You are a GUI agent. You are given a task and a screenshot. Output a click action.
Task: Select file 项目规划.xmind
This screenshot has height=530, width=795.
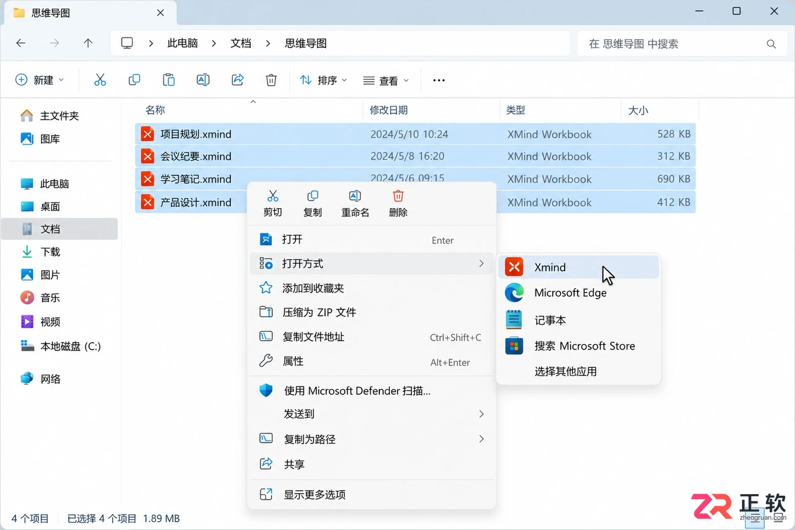click(415, 134)
